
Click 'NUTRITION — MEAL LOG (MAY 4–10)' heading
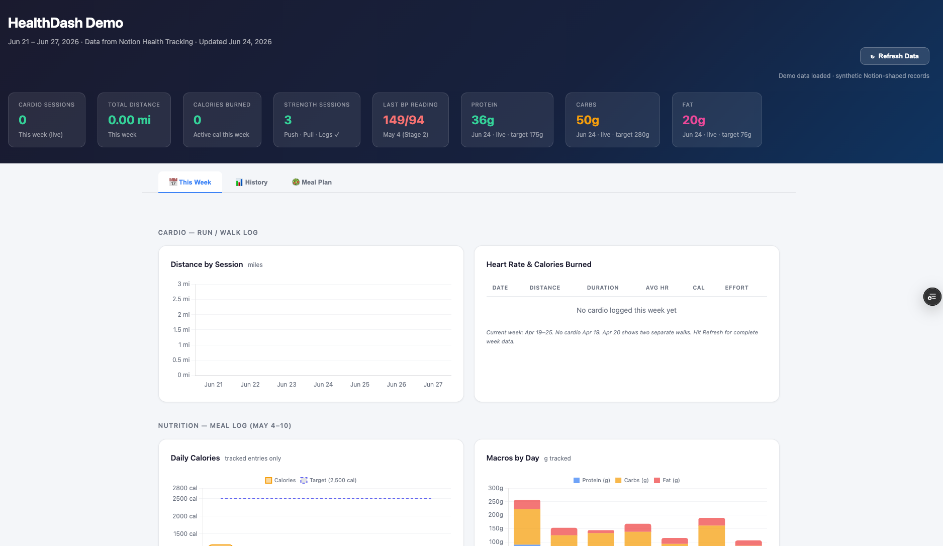pyautogui.click(x=225, y=426)
